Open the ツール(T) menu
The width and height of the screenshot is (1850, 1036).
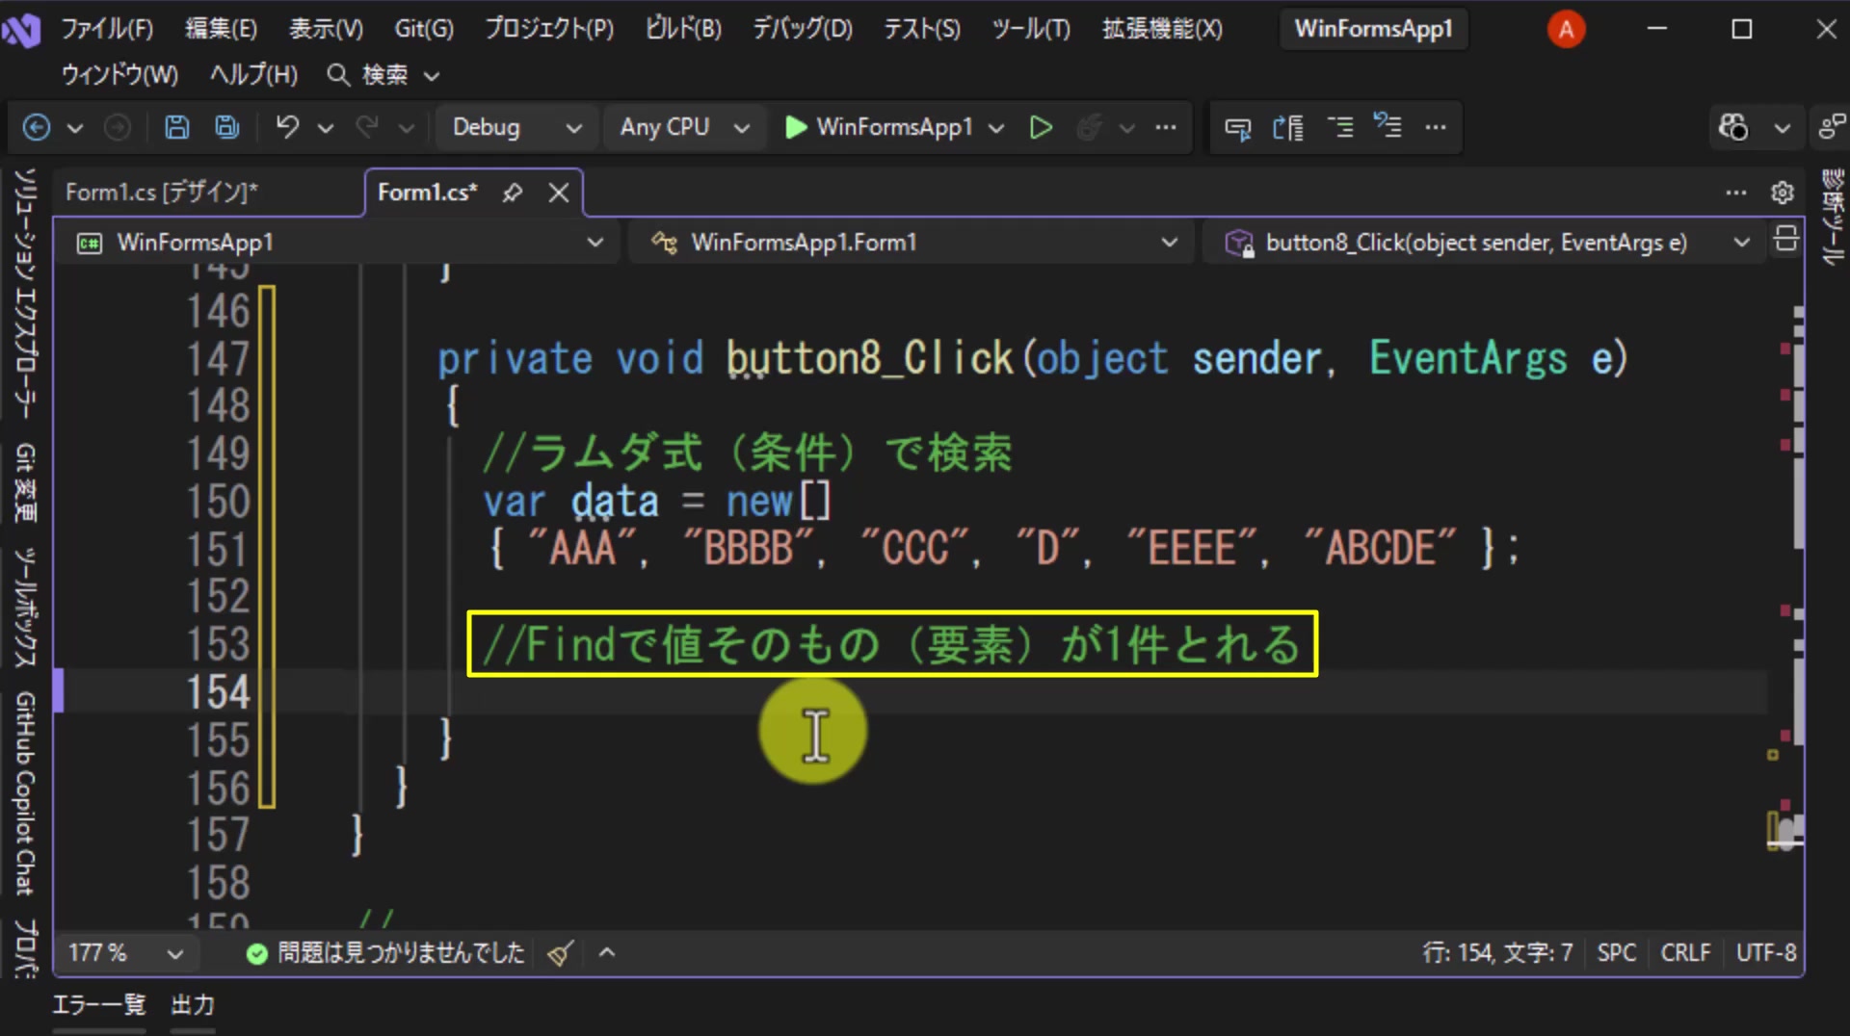click(1031, 29)
